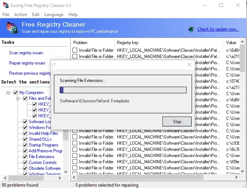Stop the registry scan
Image resolution: width=247 pixels, height=188 pixels.
click(x=177, y=121)
